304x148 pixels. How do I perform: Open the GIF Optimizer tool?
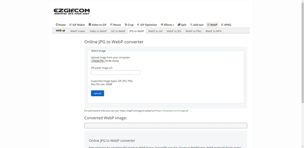[147, 25]
